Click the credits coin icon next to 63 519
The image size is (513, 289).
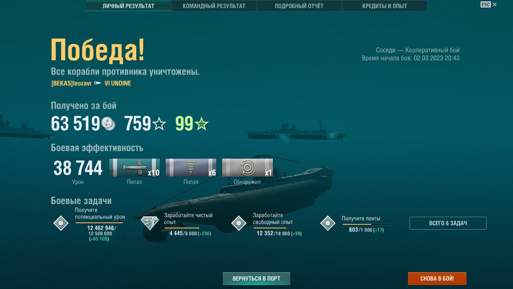pyautogui.click(x=108, y=124)
